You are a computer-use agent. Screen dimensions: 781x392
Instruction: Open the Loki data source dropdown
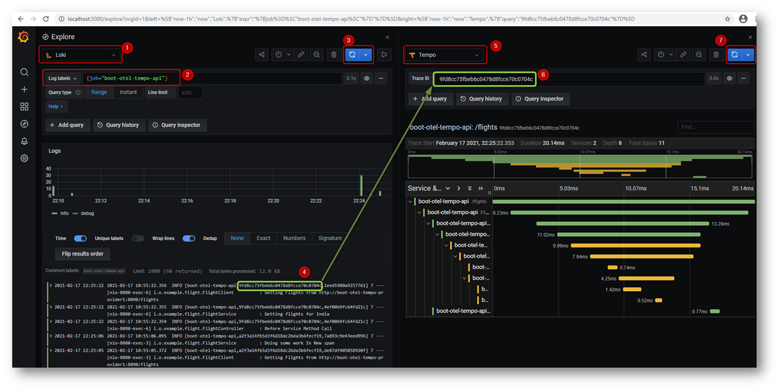(81, 55)
